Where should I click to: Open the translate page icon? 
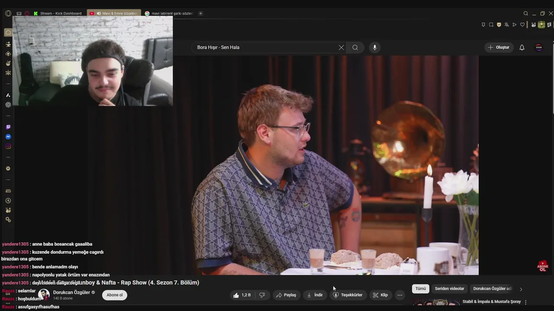coord(507,25)
